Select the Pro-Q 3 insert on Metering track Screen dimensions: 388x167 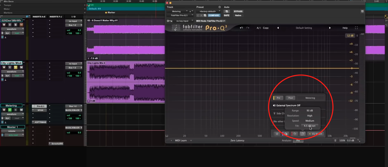click(x=40, y=106)
